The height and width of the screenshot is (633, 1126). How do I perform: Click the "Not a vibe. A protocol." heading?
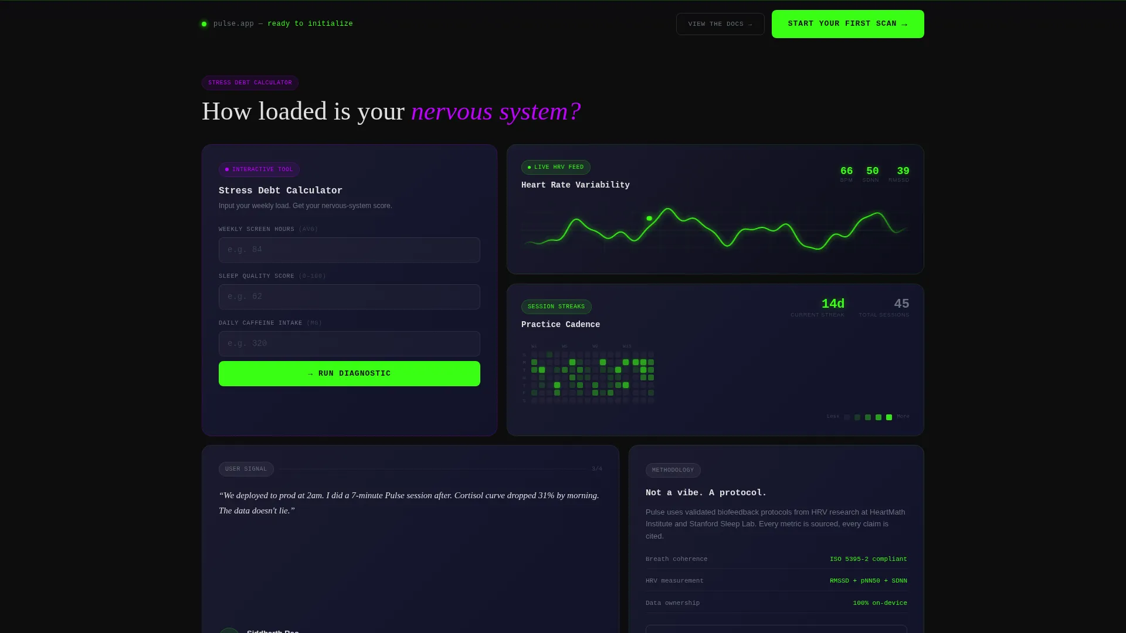tap(706, 493)
